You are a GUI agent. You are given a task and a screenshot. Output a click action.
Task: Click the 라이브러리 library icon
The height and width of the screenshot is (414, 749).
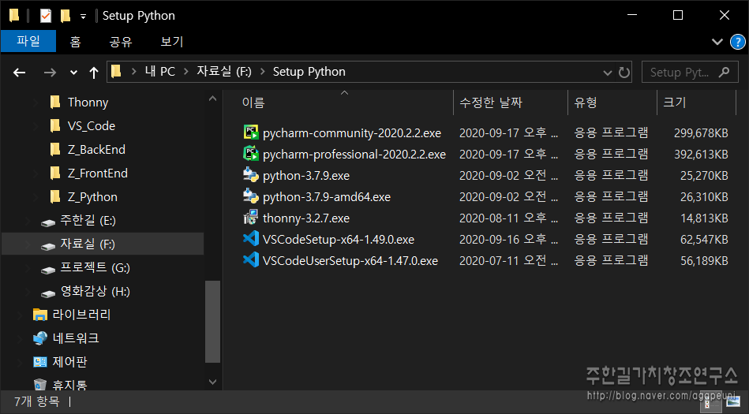[x=40, y=314]
